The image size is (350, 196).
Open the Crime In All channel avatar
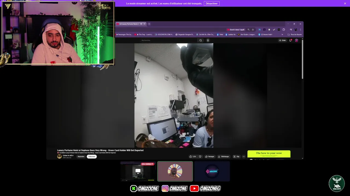click(59, 156)
